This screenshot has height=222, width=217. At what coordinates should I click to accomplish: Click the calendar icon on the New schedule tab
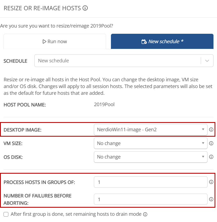(x=144, y=41)
